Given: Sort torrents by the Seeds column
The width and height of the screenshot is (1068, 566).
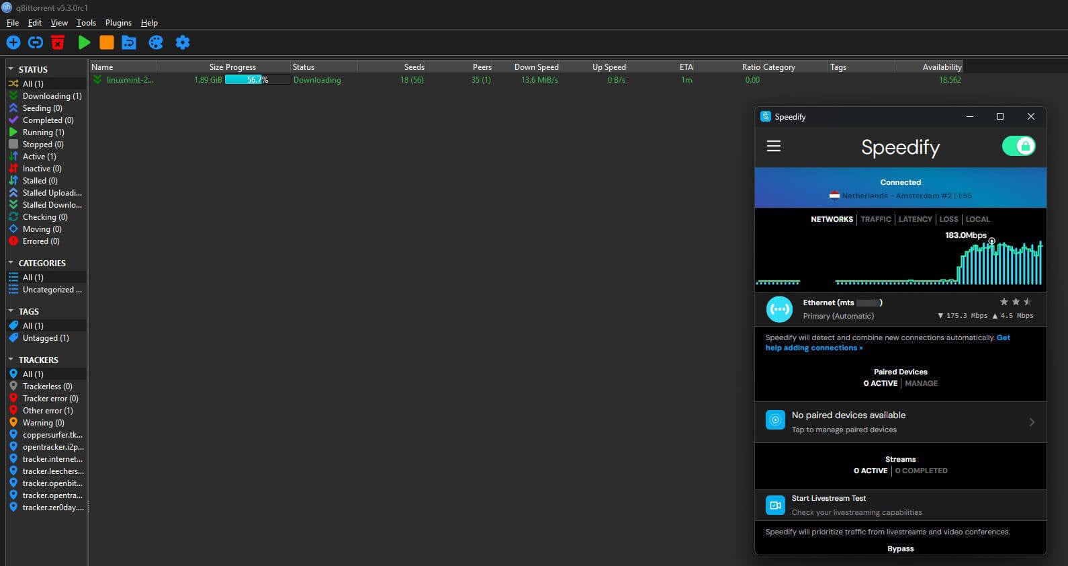Looking at the screenshot, I should (x=392, y=67).
